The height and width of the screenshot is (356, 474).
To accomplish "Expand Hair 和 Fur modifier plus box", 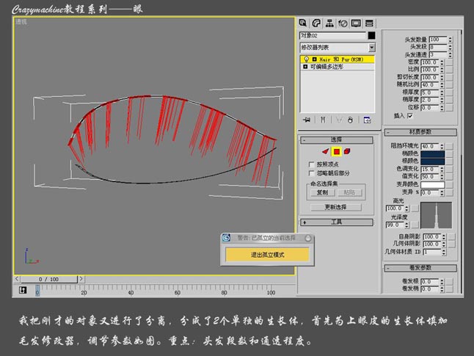I will pyautogui.click(x=314, y=59).
